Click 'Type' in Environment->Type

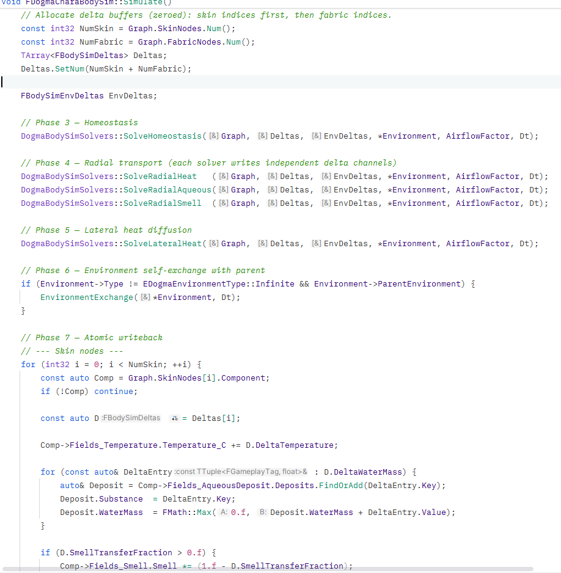[x=114, y=283]
